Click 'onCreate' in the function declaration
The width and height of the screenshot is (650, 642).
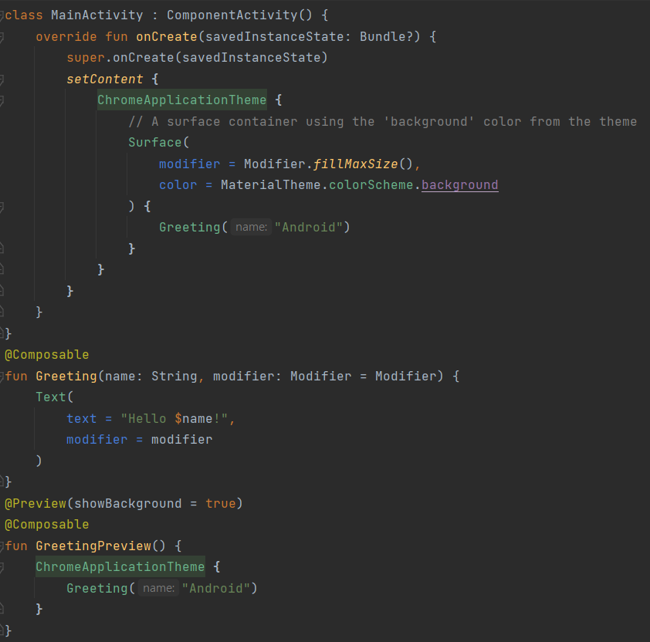(167, 36)
